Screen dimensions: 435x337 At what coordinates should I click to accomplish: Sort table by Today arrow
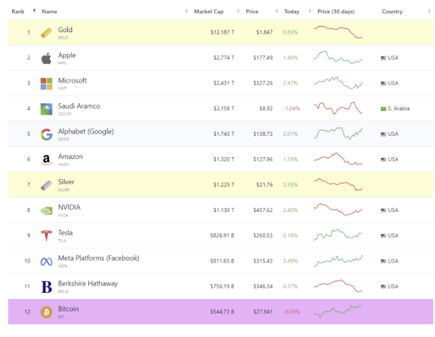(x=310, y=11)
